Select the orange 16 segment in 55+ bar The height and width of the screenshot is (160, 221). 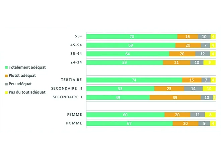click(188, 37)
